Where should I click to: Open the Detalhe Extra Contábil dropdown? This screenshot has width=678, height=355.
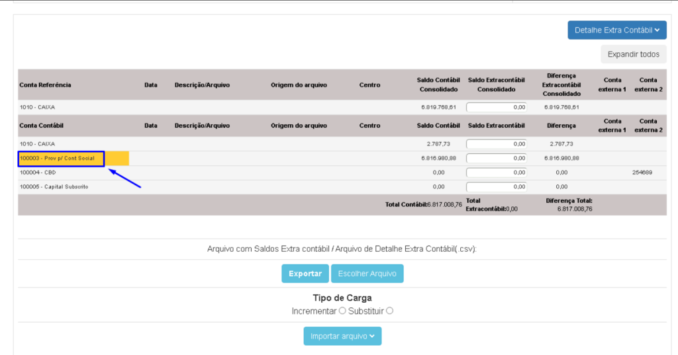[616, 30]
